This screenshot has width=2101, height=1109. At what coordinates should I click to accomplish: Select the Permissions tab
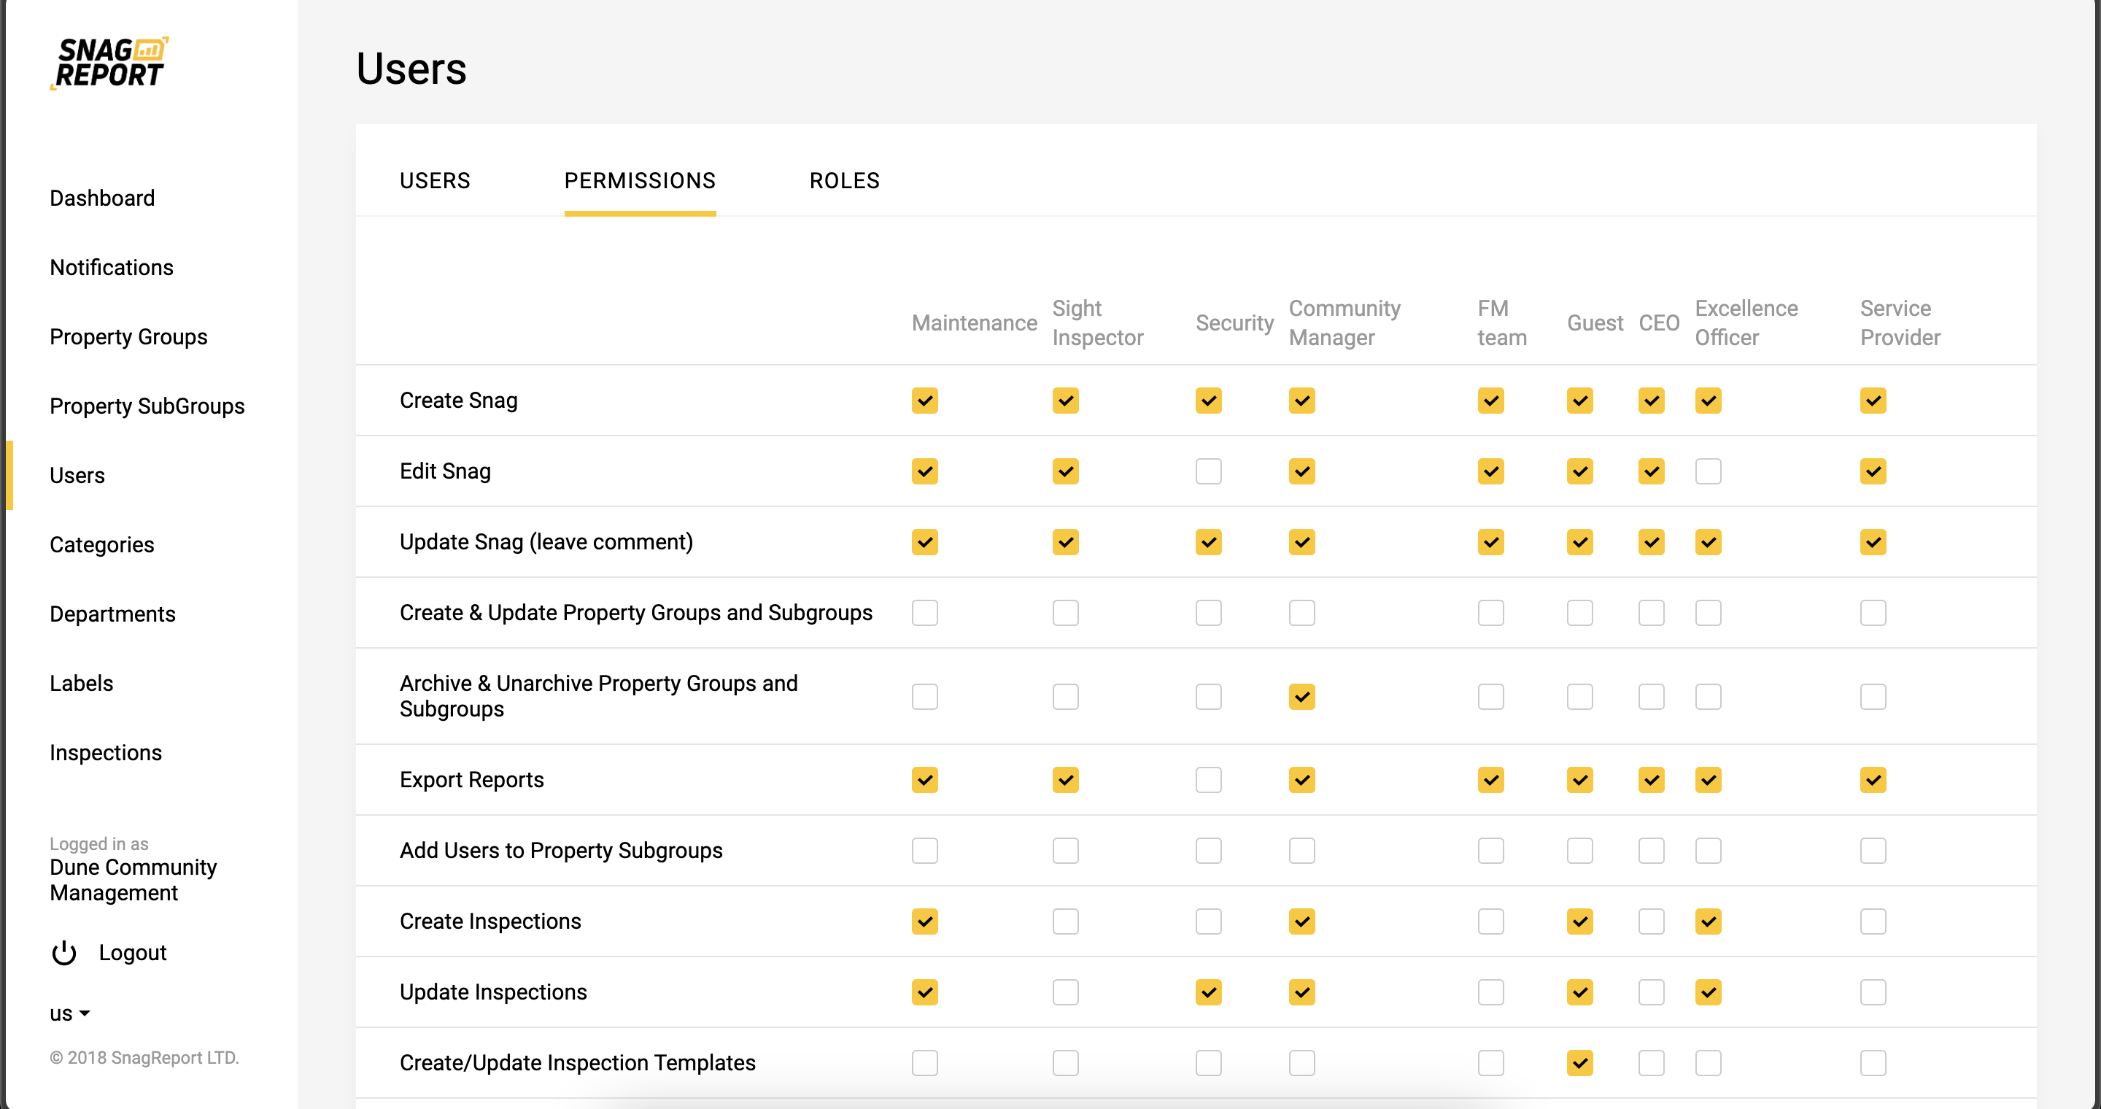[x=640, y=180]
